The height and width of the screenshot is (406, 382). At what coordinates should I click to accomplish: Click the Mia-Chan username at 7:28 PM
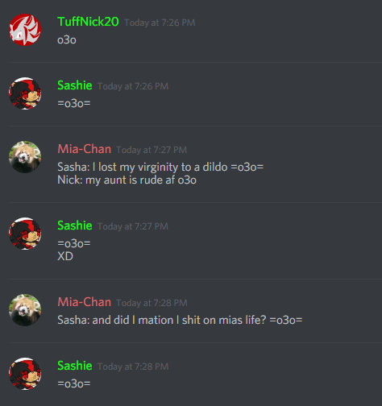[84, 302]
